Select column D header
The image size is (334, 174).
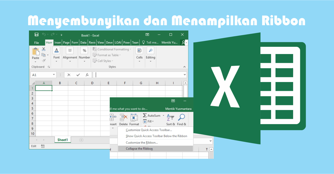click(92, 83)
